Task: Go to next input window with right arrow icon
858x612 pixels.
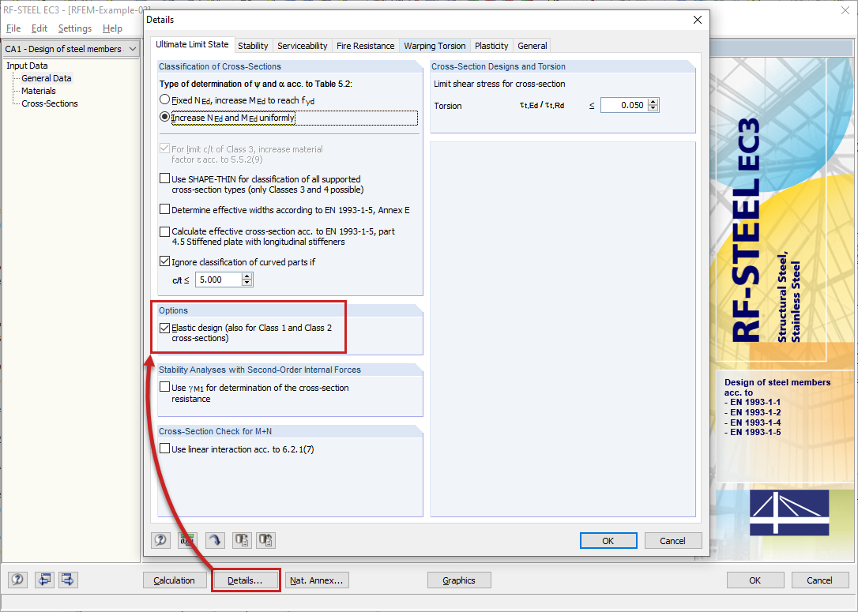Action: [x=68, y=580]
